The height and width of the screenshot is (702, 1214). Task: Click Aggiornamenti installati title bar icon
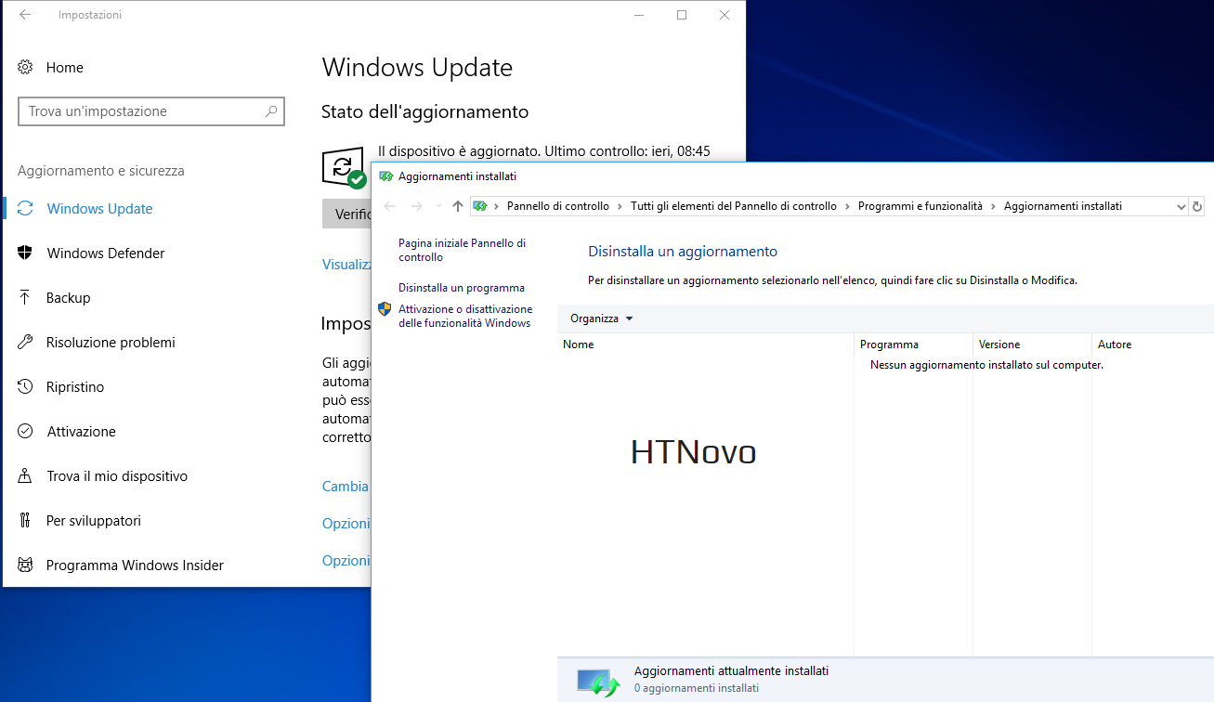point(386,176)
